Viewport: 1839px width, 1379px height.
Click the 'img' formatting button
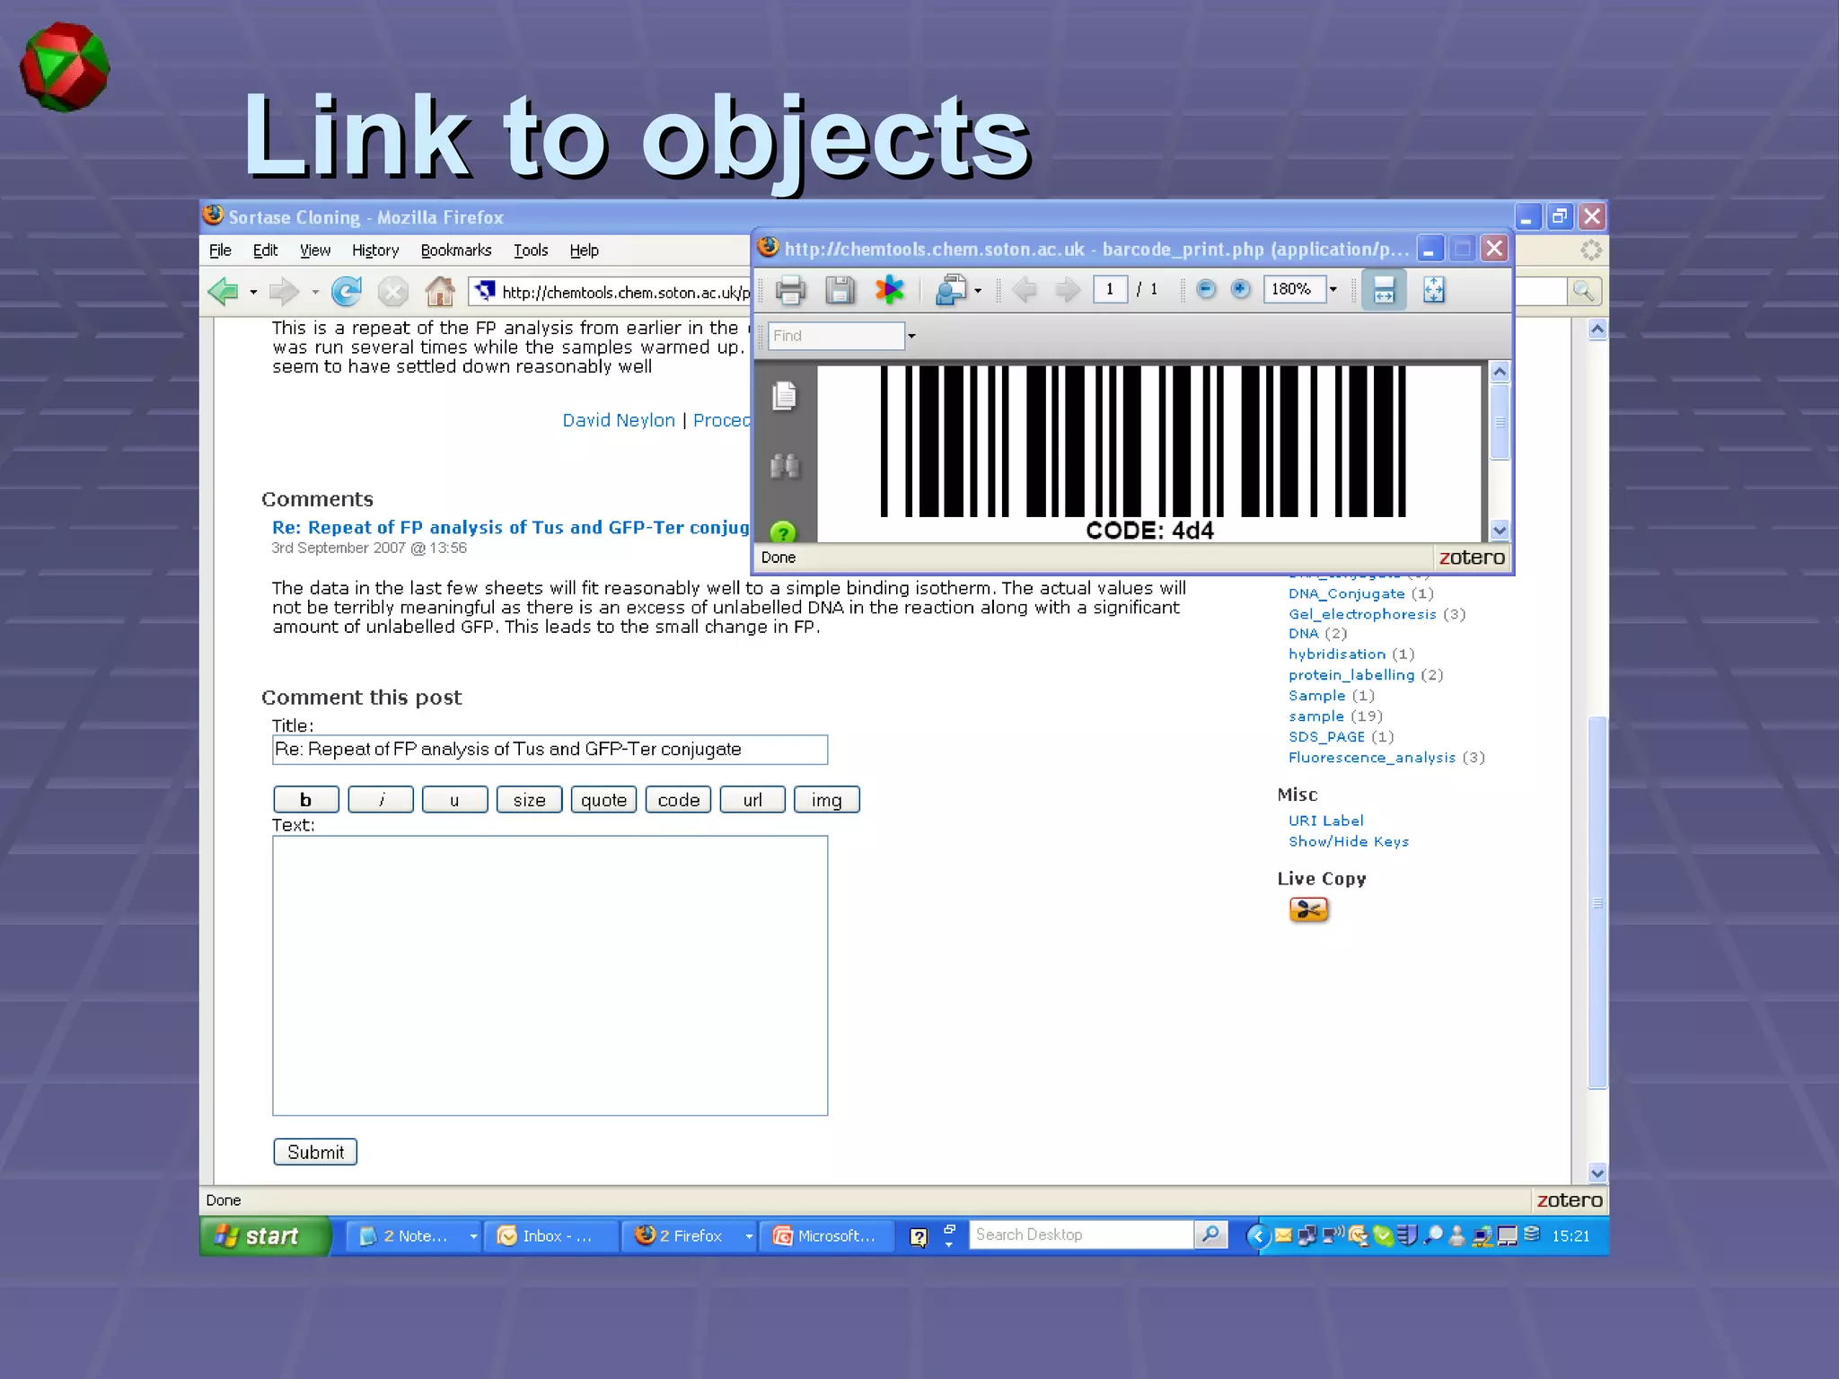pos(827,800)
